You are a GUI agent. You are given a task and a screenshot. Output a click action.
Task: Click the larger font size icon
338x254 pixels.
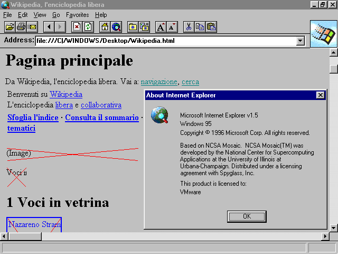pos(161,26)
